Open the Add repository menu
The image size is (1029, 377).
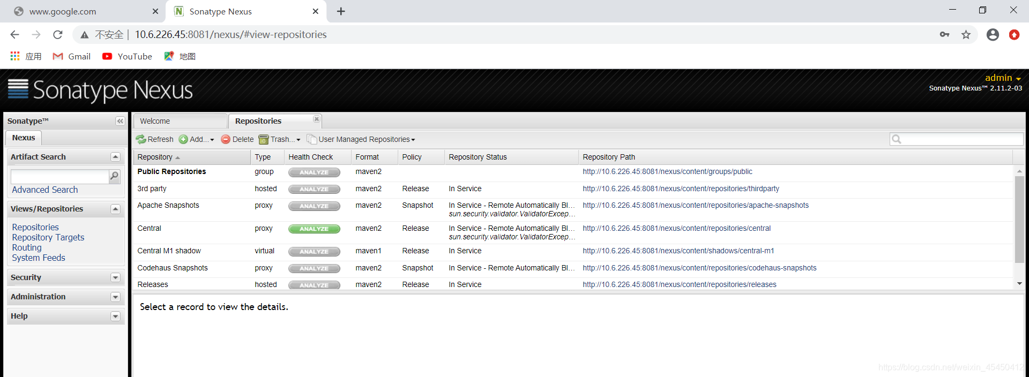pos(196,139)
